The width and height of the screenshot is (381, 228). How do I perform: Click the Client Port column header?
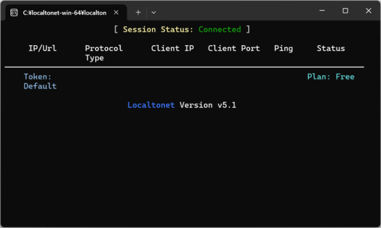234,48
